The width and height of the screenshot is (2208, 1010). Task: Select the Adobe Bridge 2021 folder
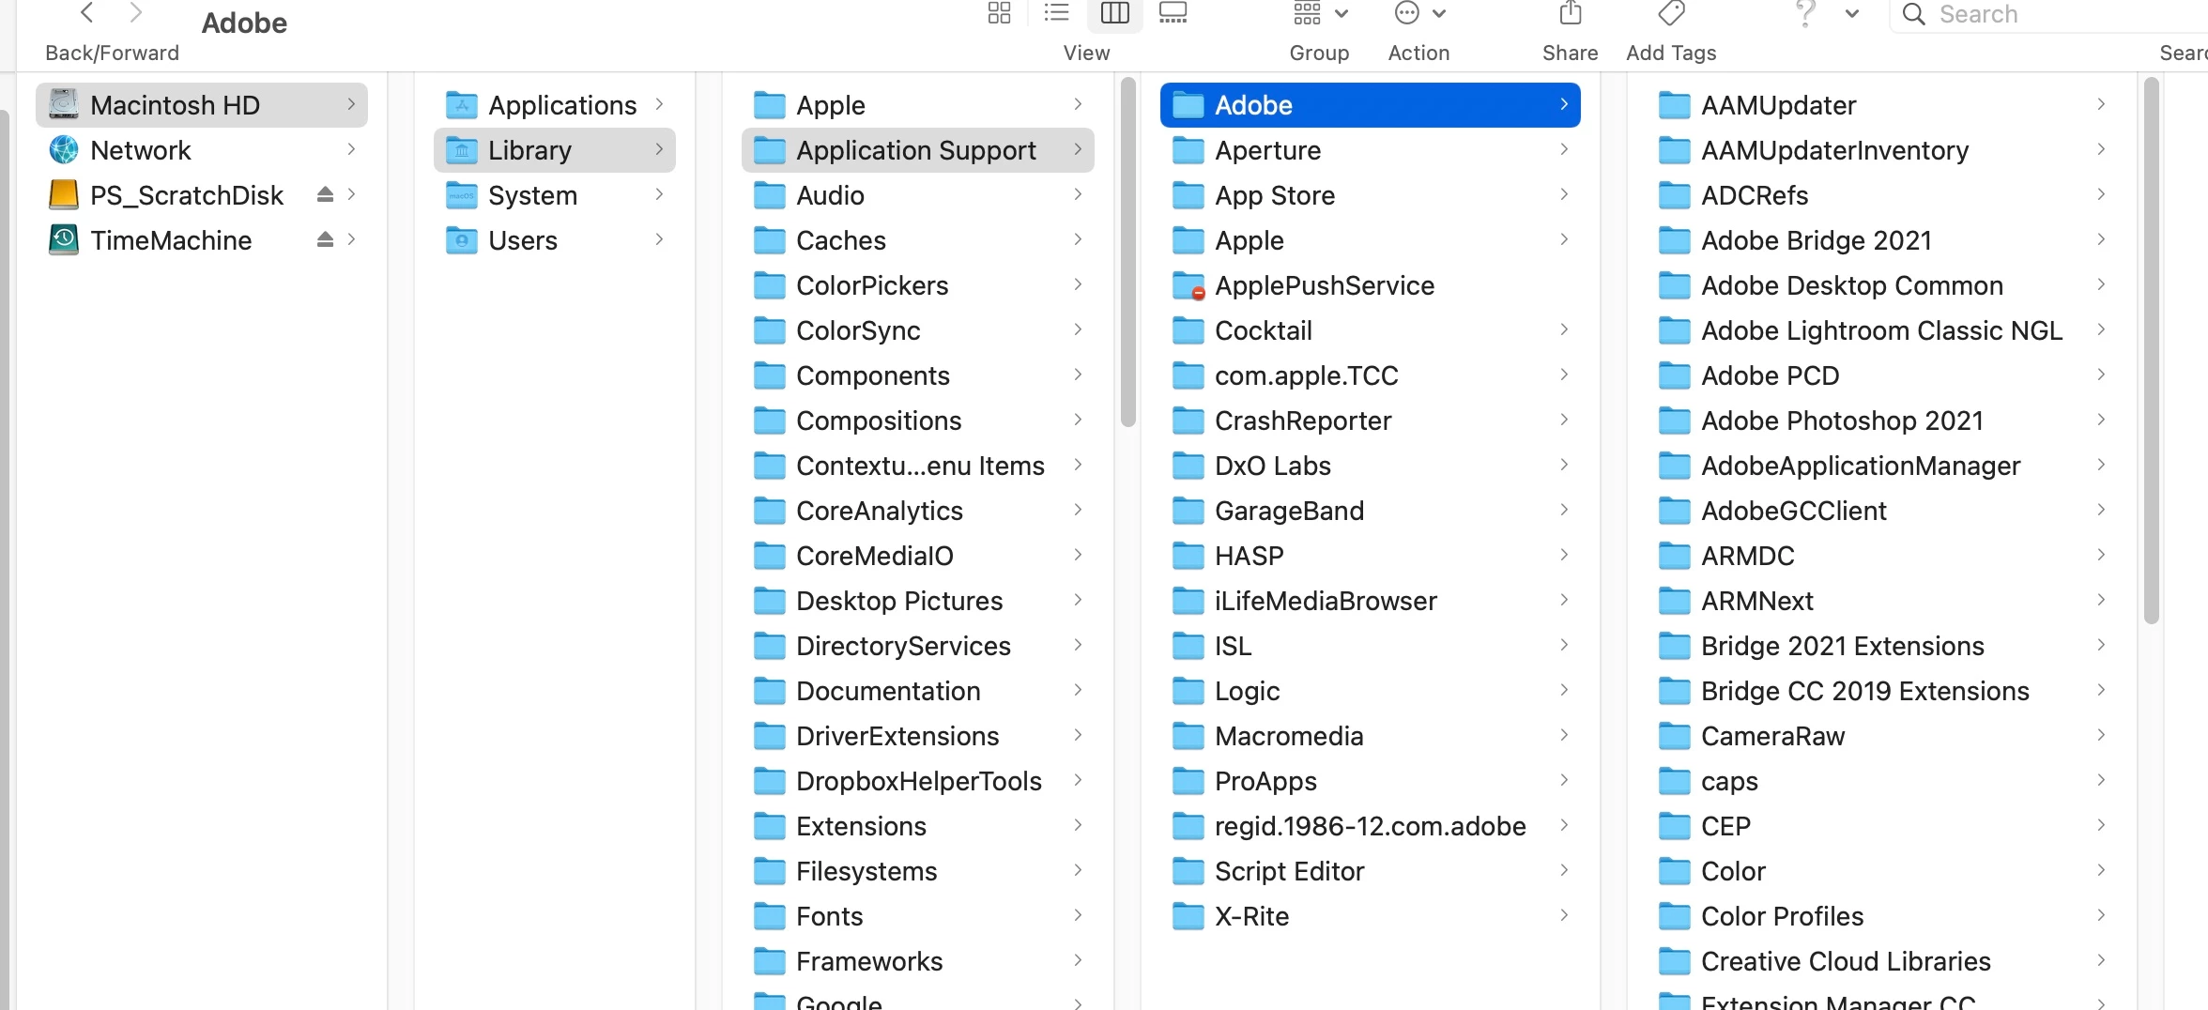[1882, 240]
